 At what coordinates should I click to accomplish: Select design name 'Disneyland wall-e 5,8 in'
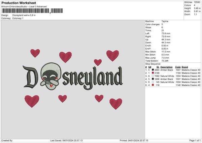(x=24, y=15)
